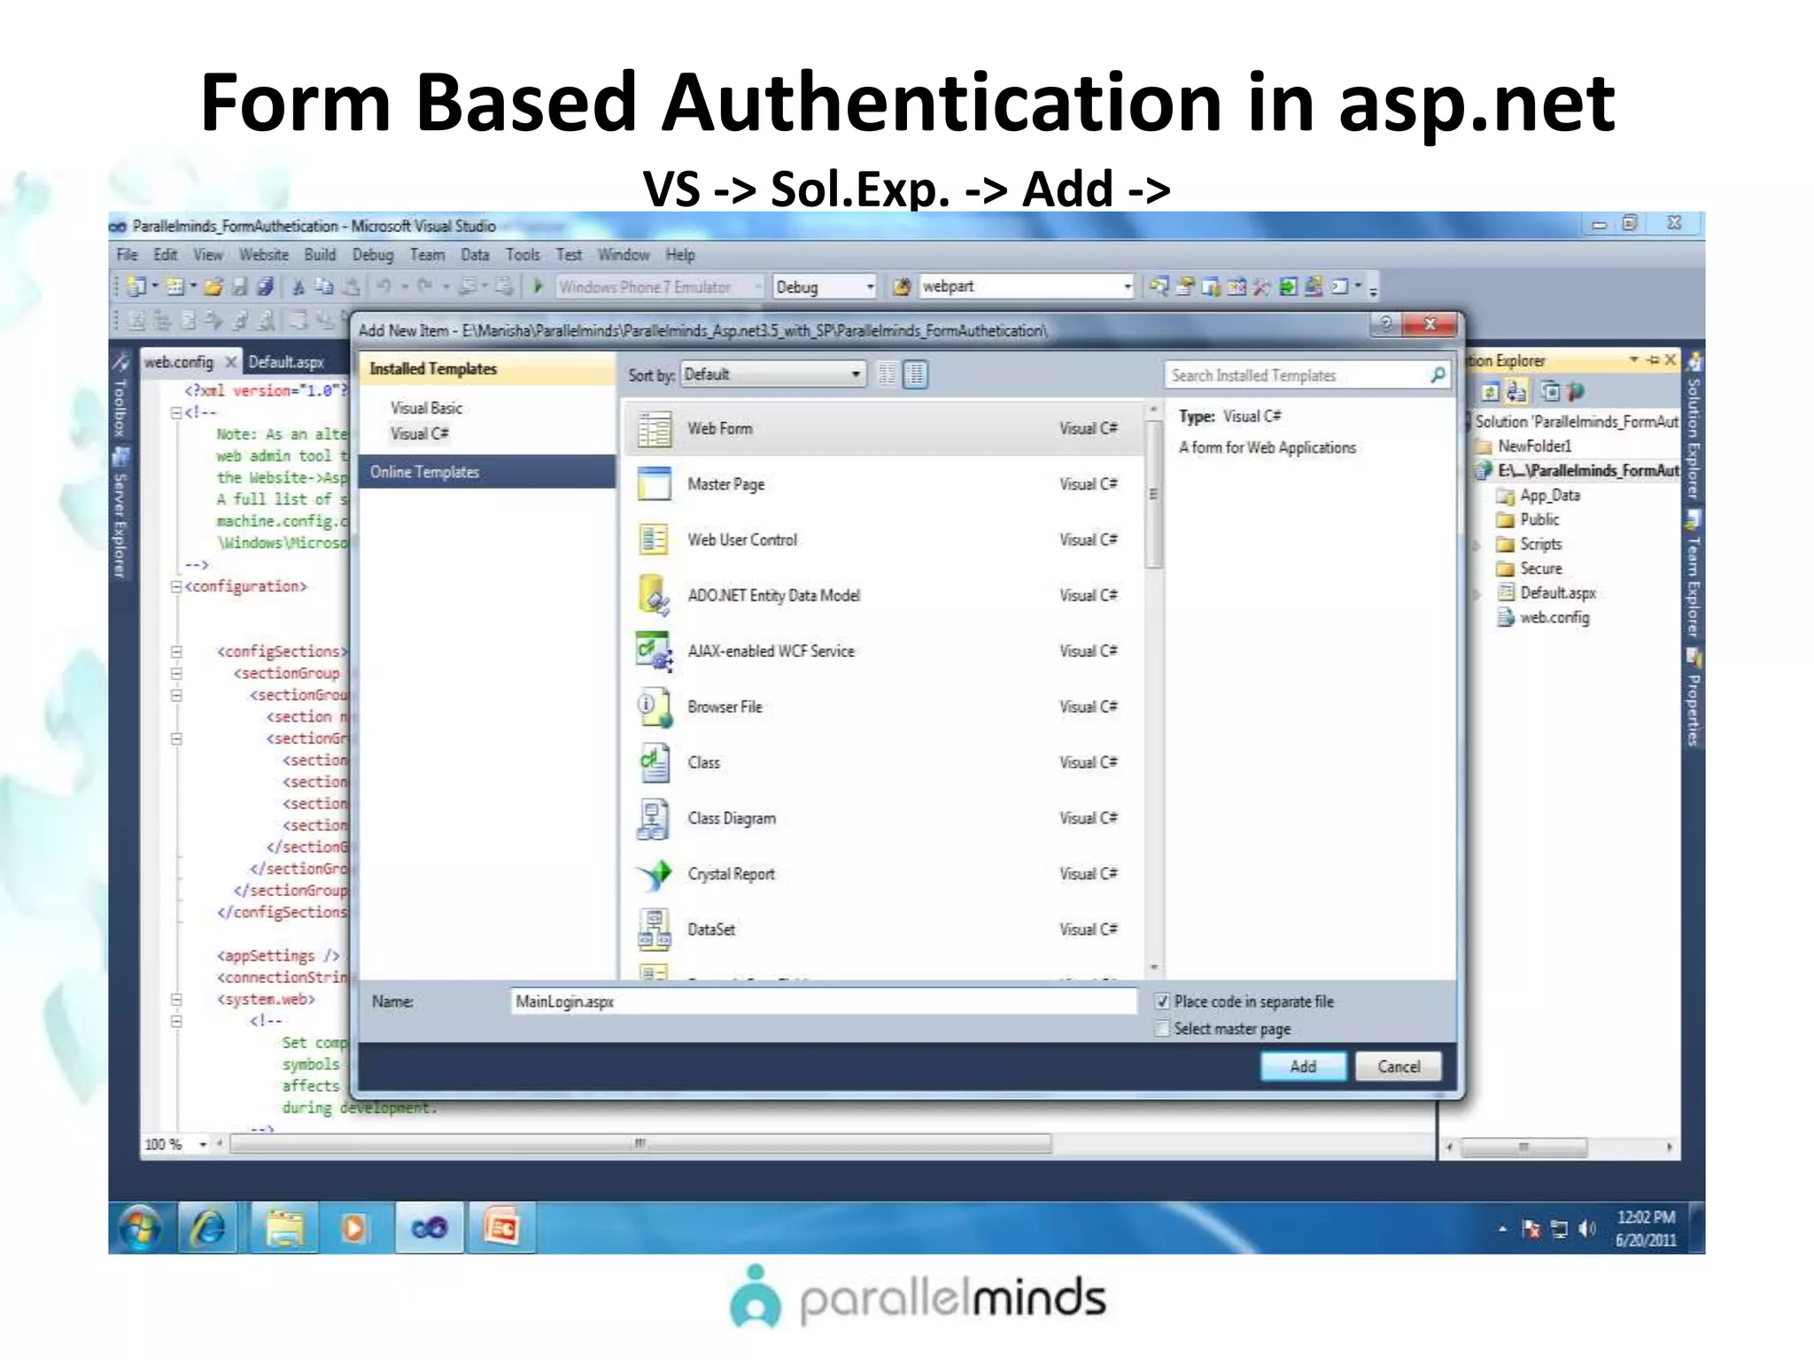1814x1360 pixels.
Task: Switch to the Default.aspx editor tab
Action: (286, 362)
